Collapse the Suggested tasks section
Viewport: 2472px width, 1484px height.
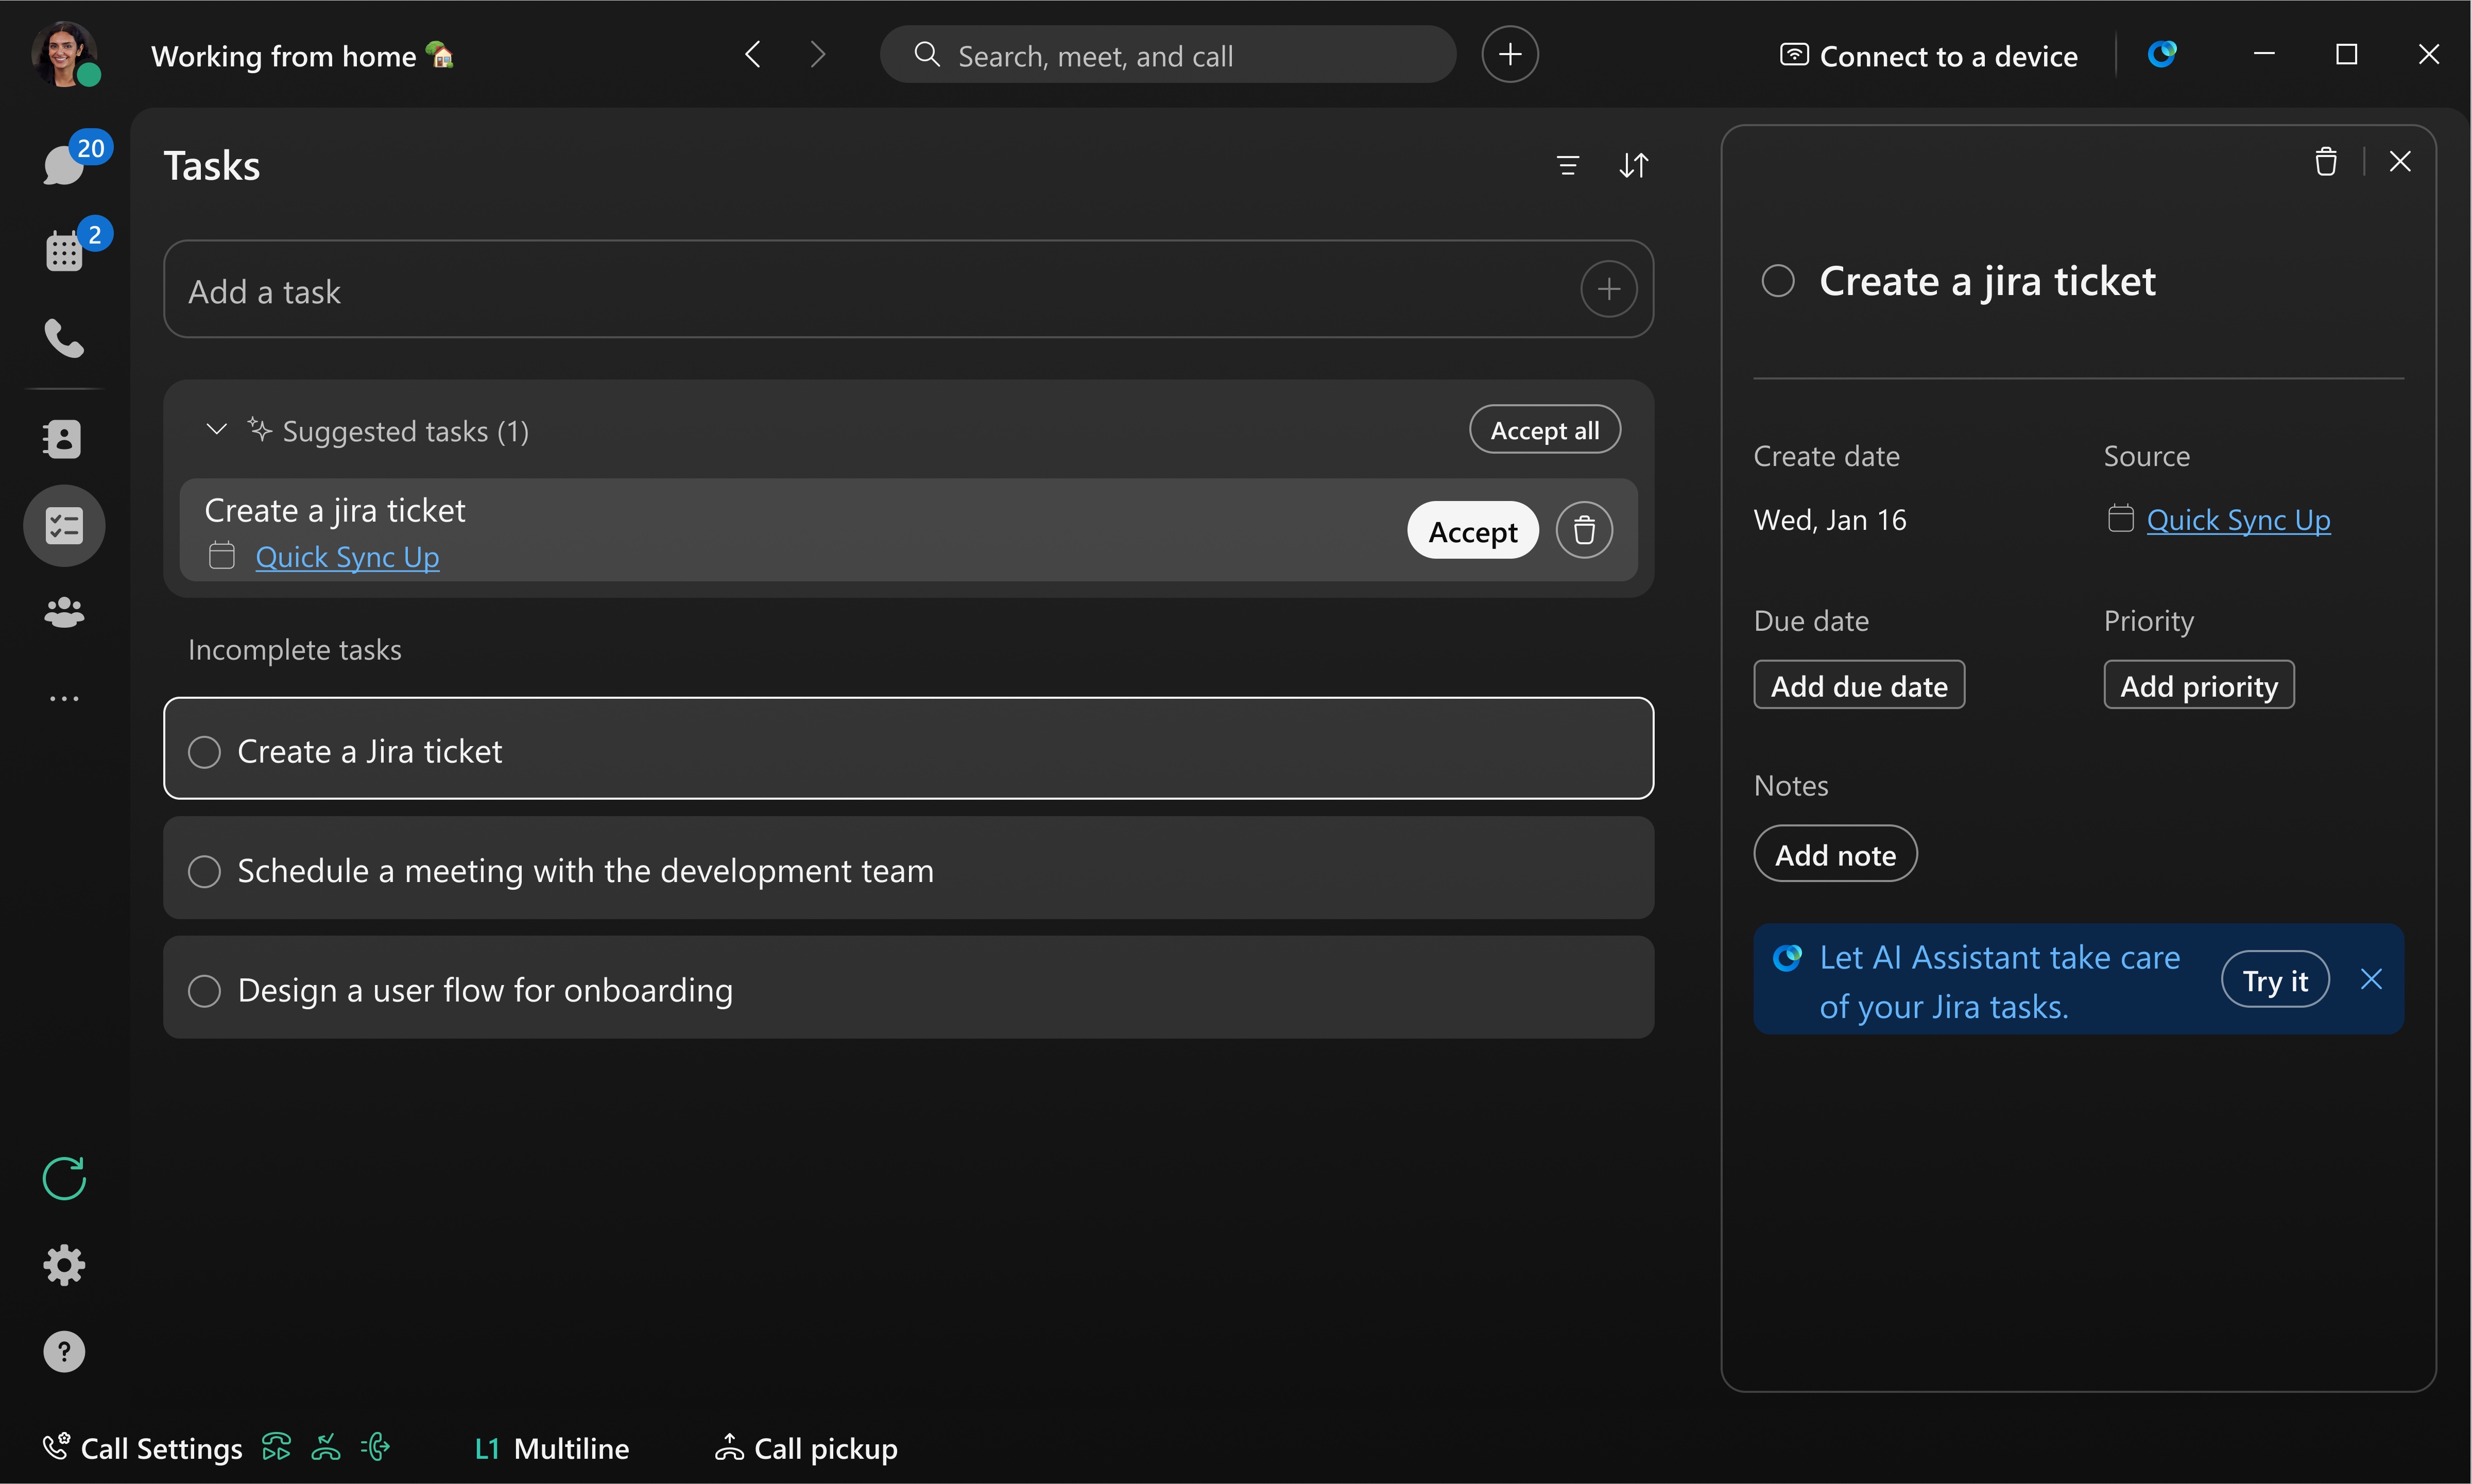point(215,430)
